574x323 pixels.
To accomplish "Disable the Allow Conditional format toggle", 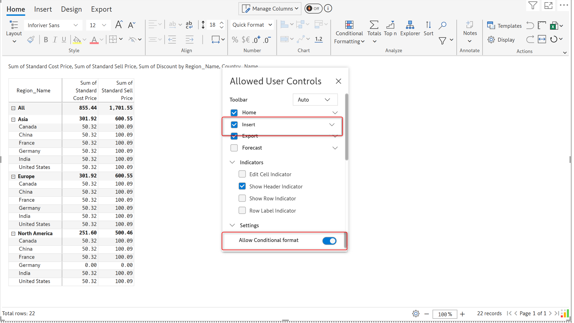I will [329, 241].
